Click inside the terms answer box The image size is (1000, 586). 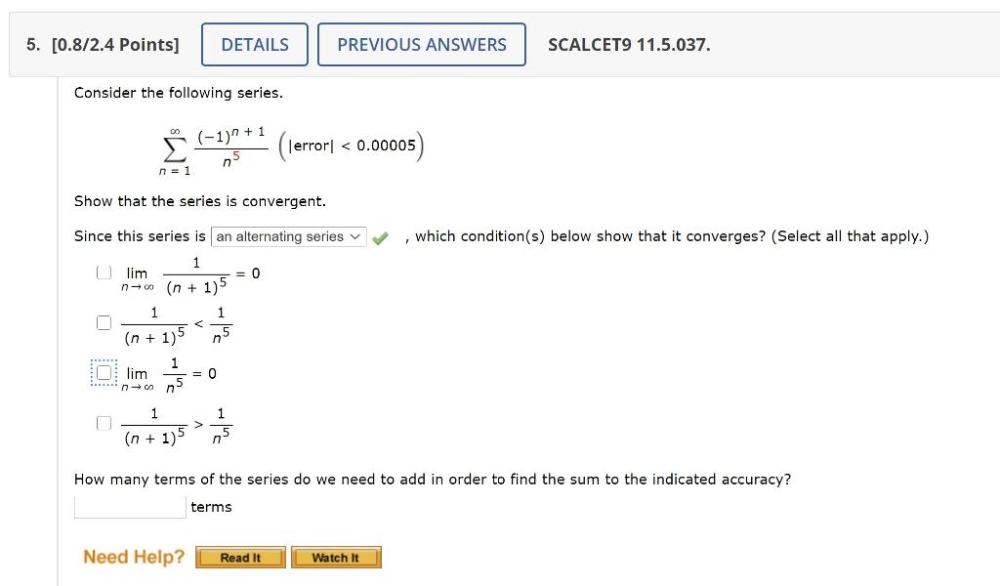click(128, 506)
